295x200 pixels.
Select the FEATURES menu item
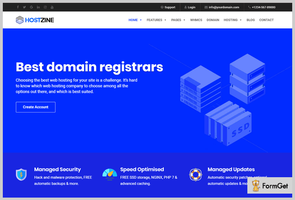click(x=154, y=20)
